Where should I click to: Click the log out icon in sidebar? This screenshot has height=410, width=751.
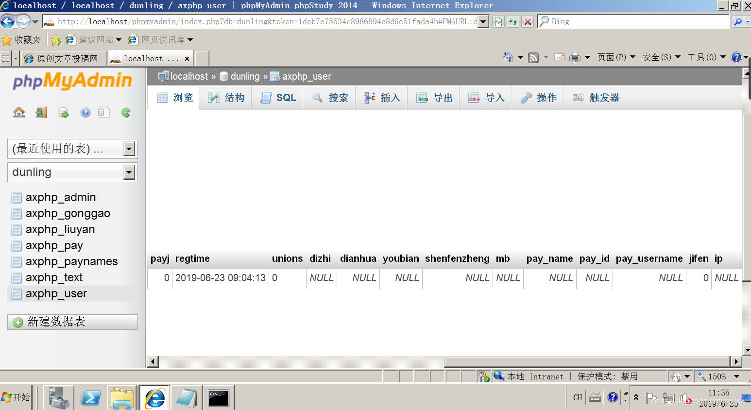41,113
